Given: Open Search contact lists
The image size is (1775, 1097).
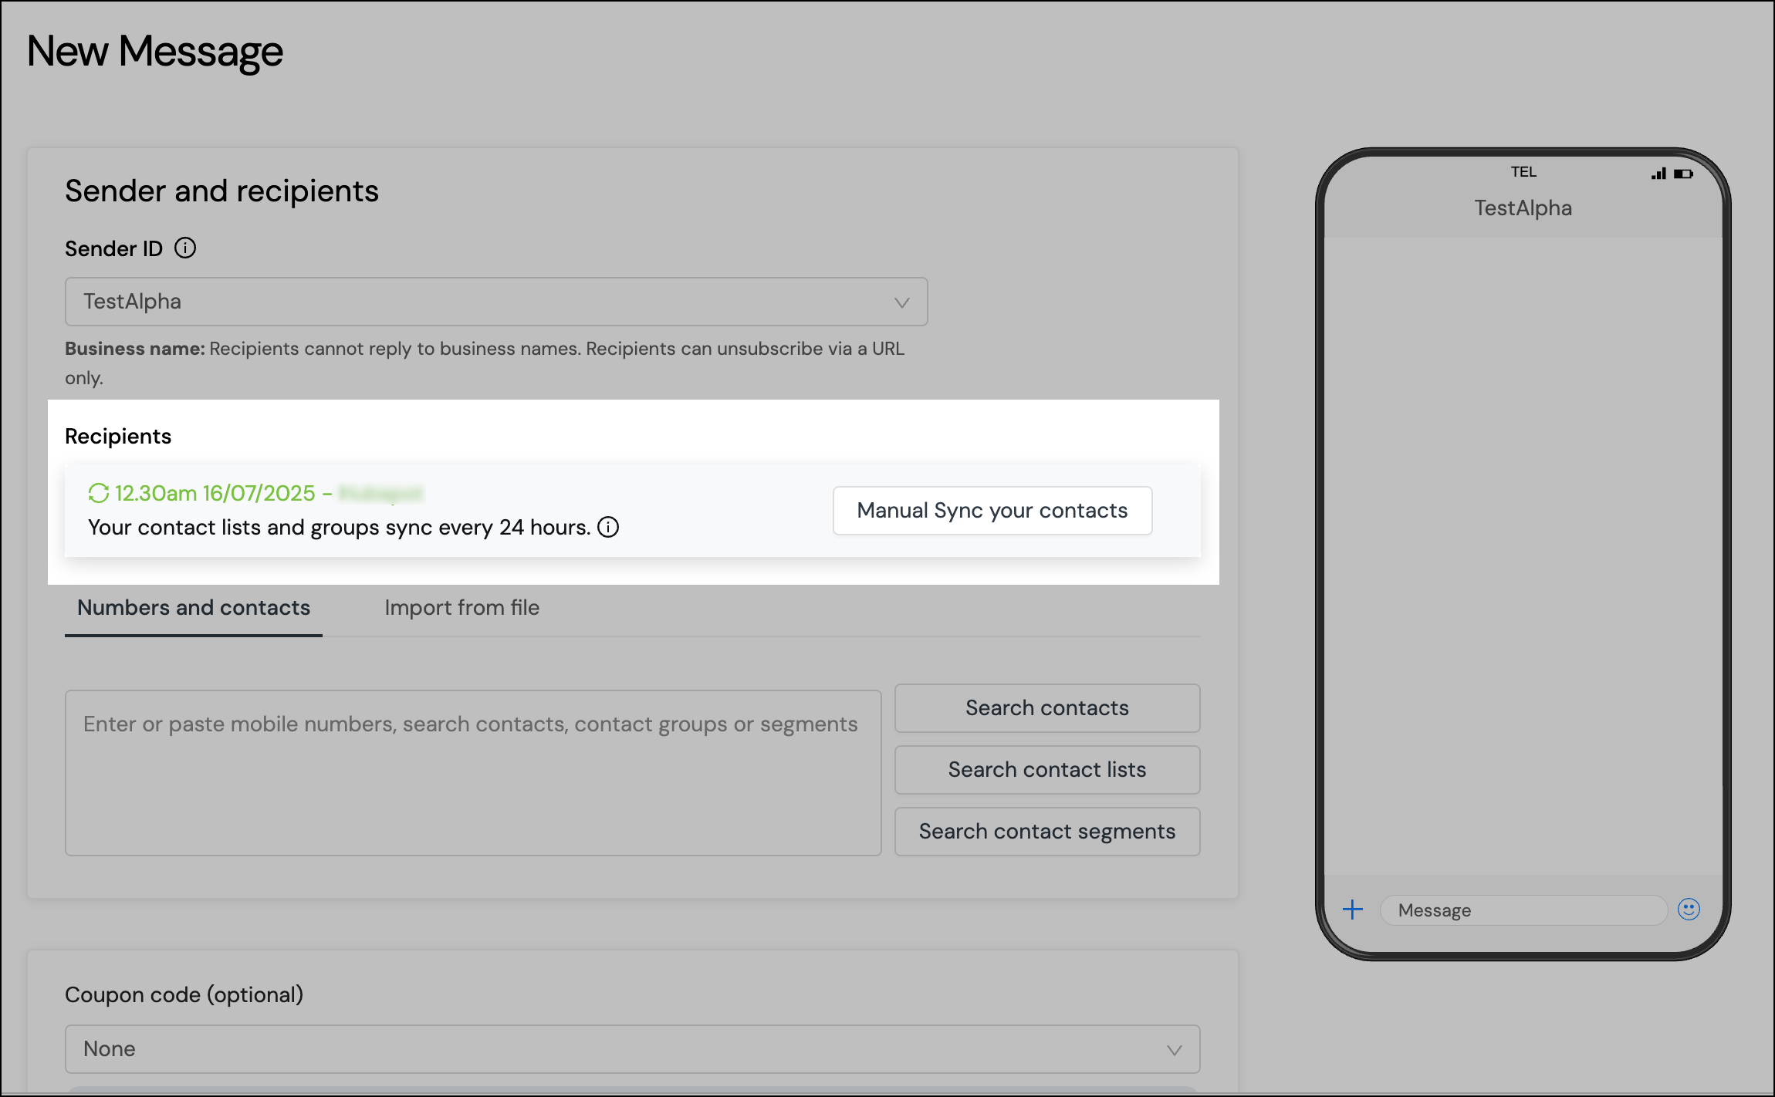Looking at the screenshot, I should pos(1046,769).
